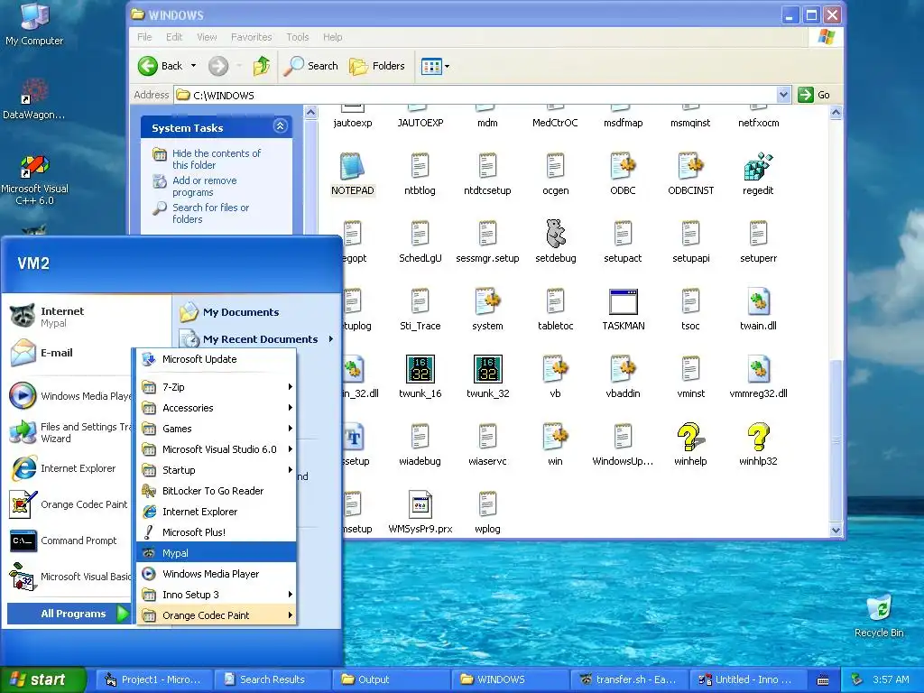This screenshot has height=693, width=924.
Task: Click inside the C:\WINDOWS address field
Action: 475,95
